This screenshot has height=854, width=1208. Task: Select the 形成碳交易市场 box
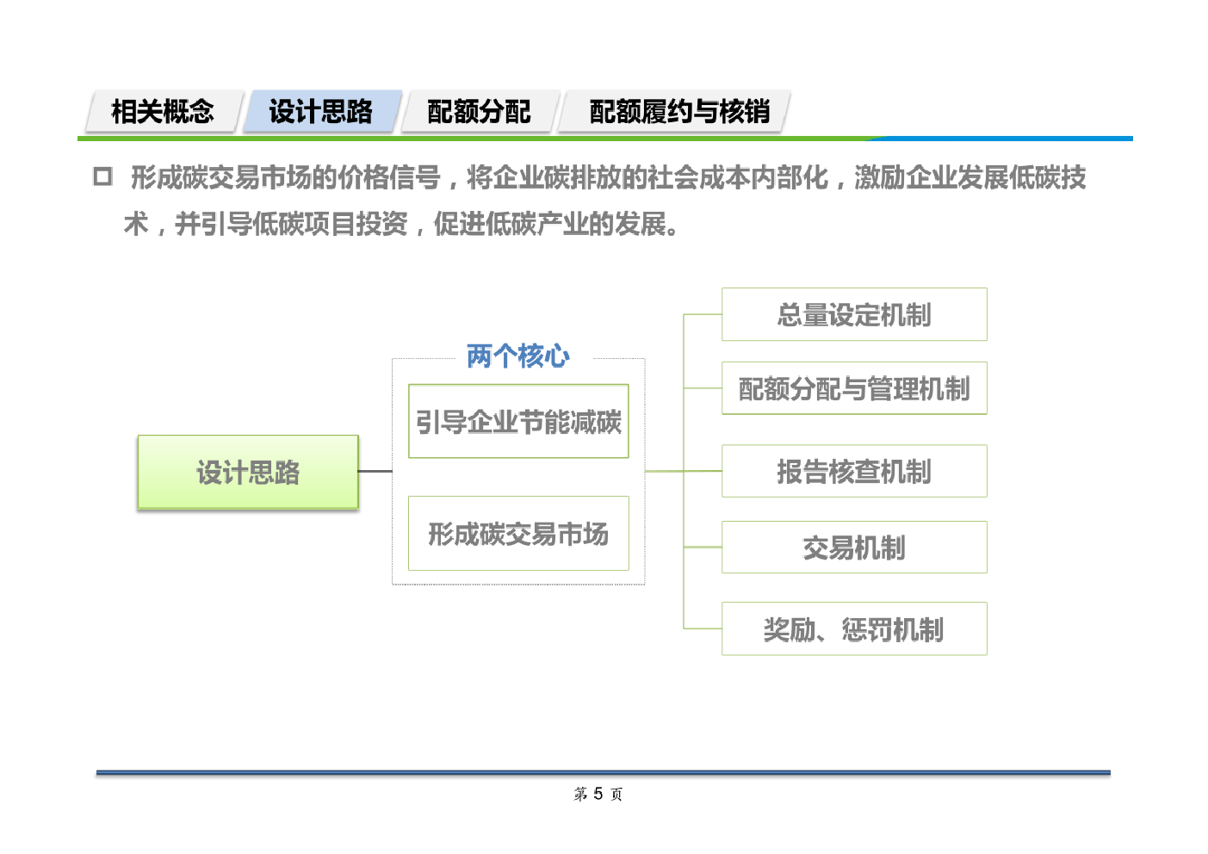point(518,534)
